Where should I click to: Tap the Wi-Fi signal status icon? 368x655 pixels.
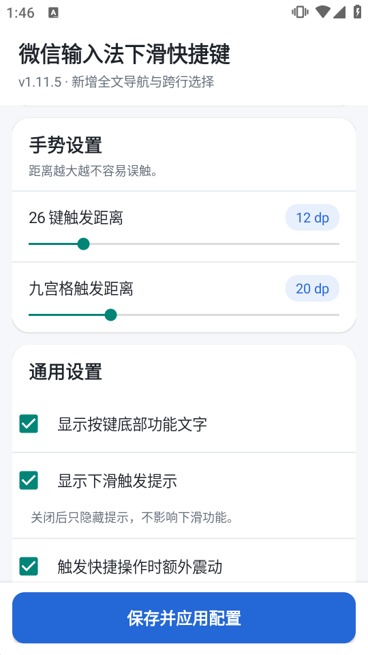coord(323,12)
